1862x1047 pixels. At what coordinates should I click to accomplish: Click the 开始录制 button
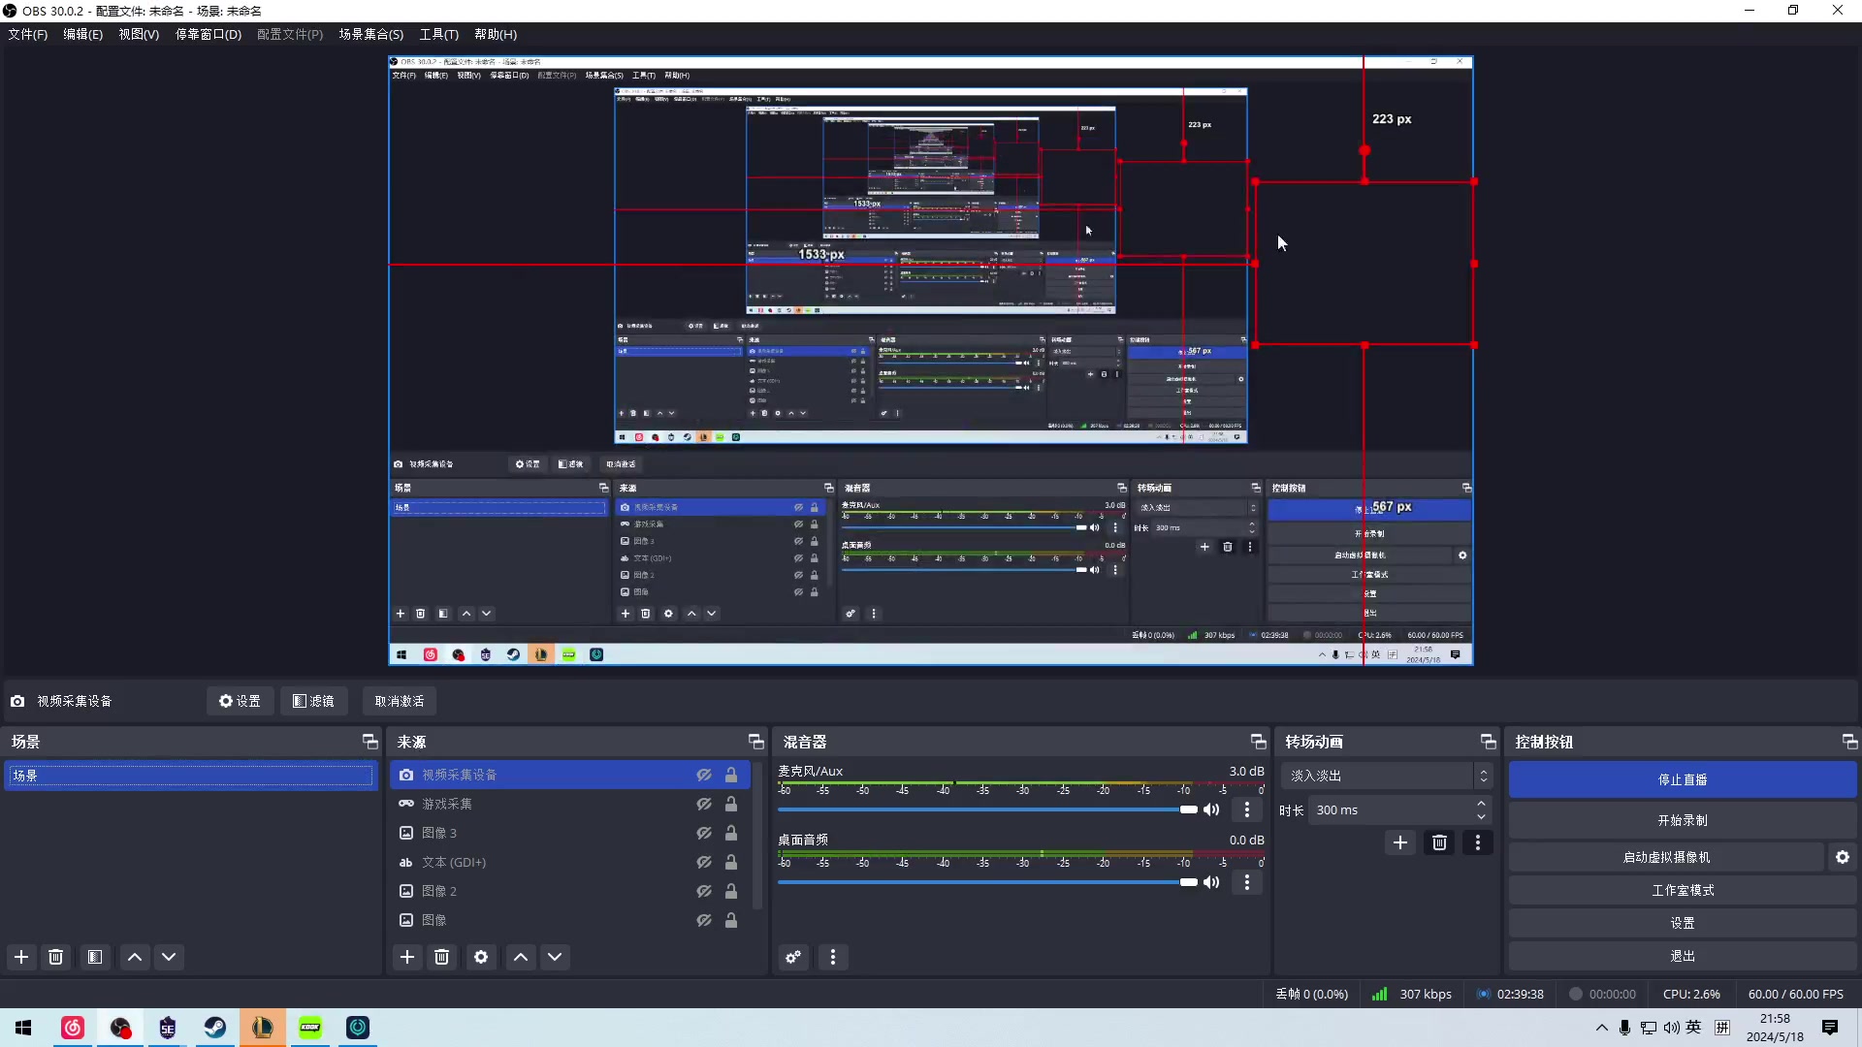click(x=1682, y=820)
